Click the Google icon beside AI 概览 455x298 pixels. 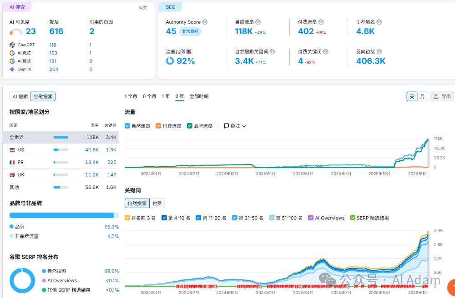tap(12, 53)
